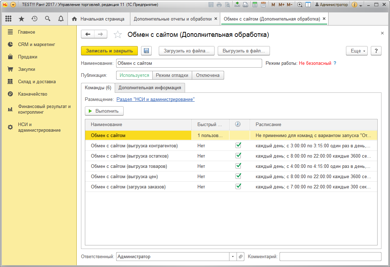The width and height of the screenshot is (390, 267).
Task: Open the Раздел "НСИ и администрирование" link
Action: [156, 100]
